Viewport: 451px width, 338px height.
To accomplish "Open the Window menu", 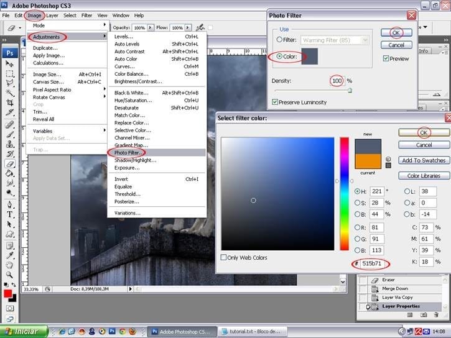I will click(121, 16).
